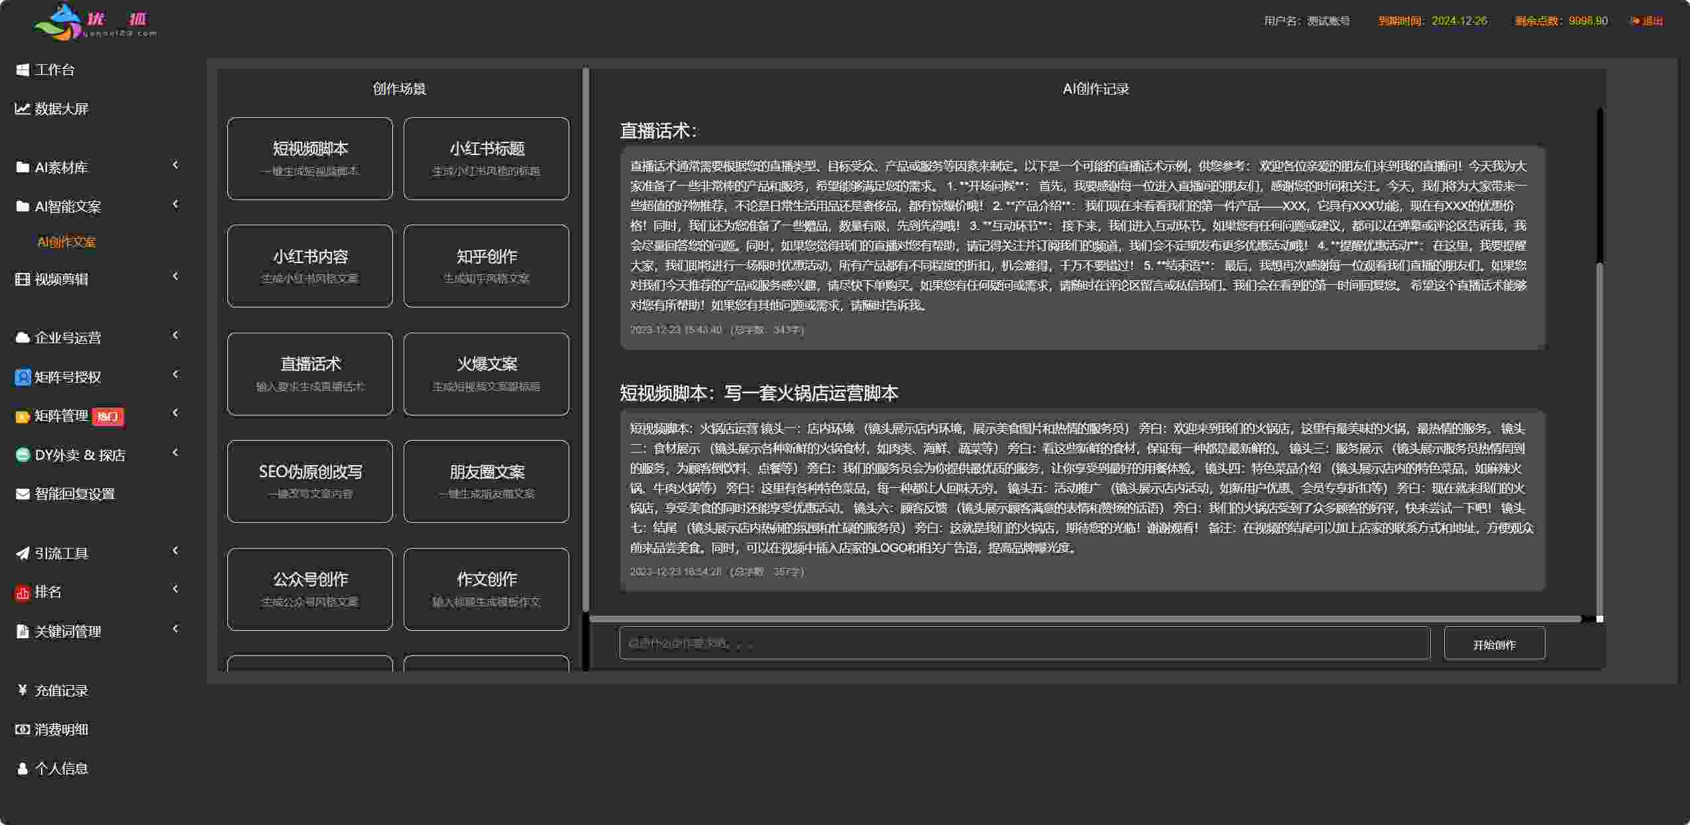This screenshot has height=825, width=1690.
Task: Open the 个人信息 menu item
Action: (63, 768)
